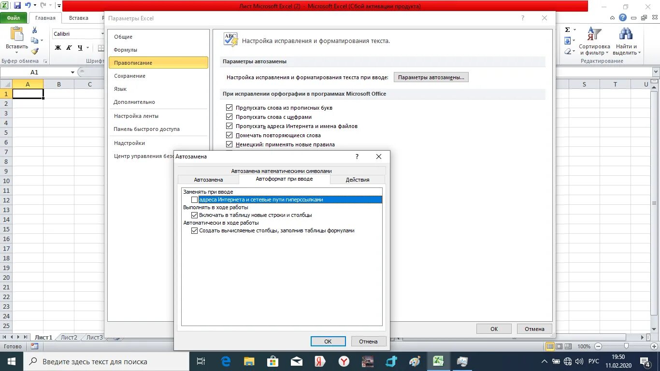This screenshot has width=660, height=371.
Task: Click the AutoSum sigma icon
Action: (568, 30)
